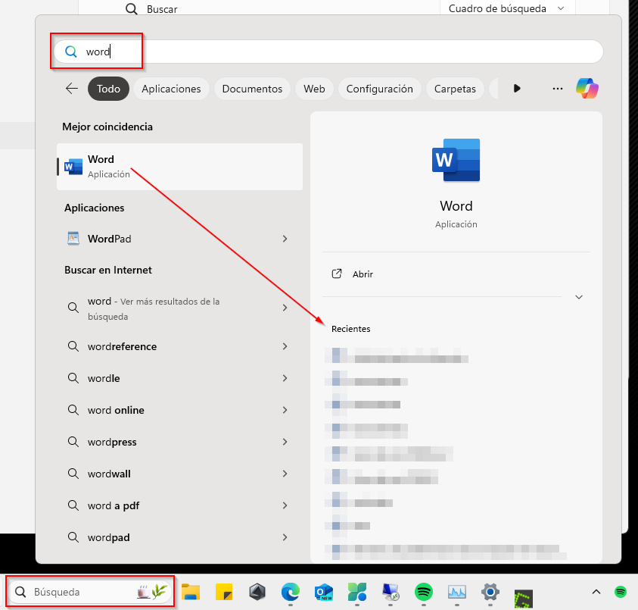Open Settings gear in the taskbar

pyautogui.click(x=490, y=592)
